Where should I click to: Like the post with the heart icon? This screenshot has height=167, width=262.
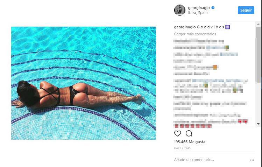tap(177, 133)
